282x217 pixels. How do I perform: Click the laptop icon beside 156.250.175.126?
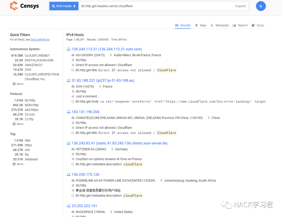68,175
